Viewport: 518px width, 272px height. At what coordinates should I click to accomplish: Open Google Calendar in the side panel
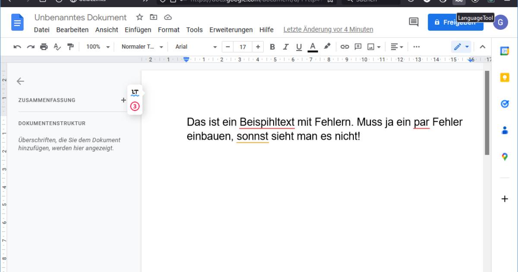point(504,51)
